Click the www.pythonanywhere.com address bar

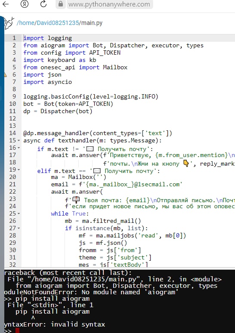(109, 4)
